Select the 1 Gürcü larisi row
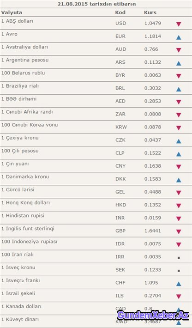The width and height of the screenshot is (192, 328). pos(96,192)
